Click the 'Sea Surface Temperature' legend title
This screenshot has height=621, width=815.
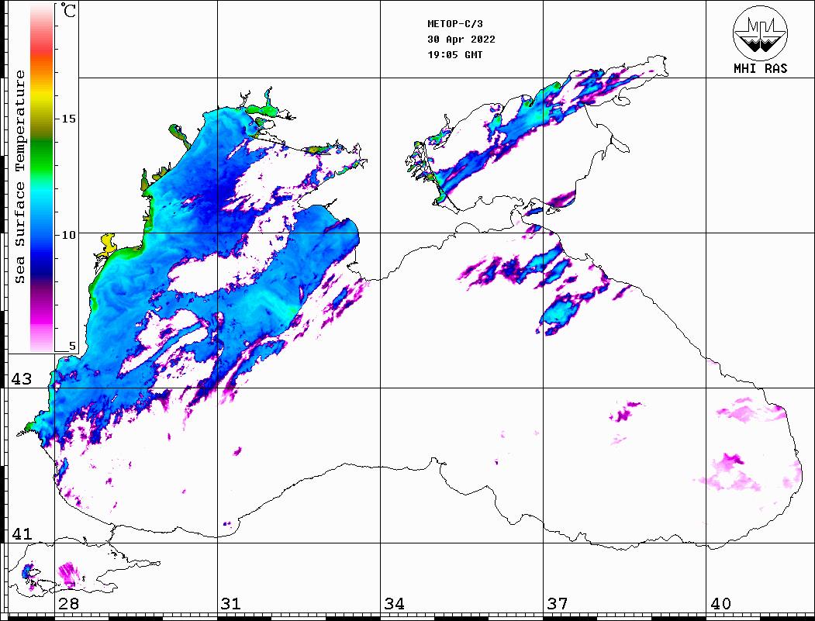[19, 177]
